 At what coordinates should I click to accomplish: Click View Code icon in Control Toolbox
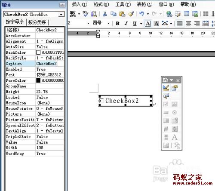(x=166, y=96)
